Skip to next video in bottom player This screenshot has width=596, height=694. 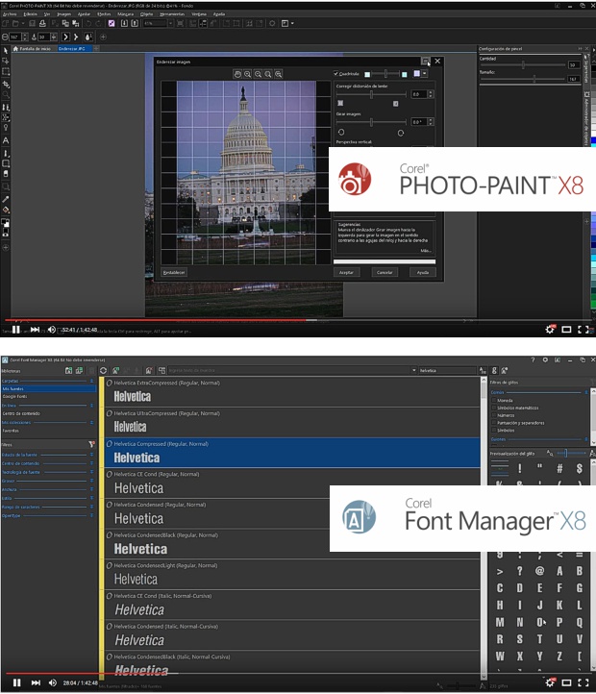coord(36,682)
